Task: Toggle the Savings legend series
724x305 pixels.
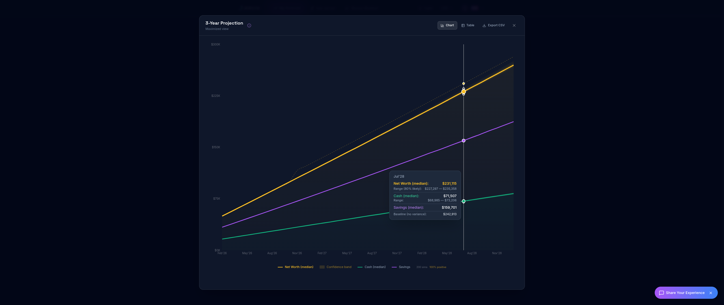Action: click(x=404, y=267)
